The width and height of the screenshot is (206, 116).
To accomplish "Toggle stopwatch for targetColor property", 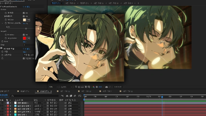I will point(6,38).
